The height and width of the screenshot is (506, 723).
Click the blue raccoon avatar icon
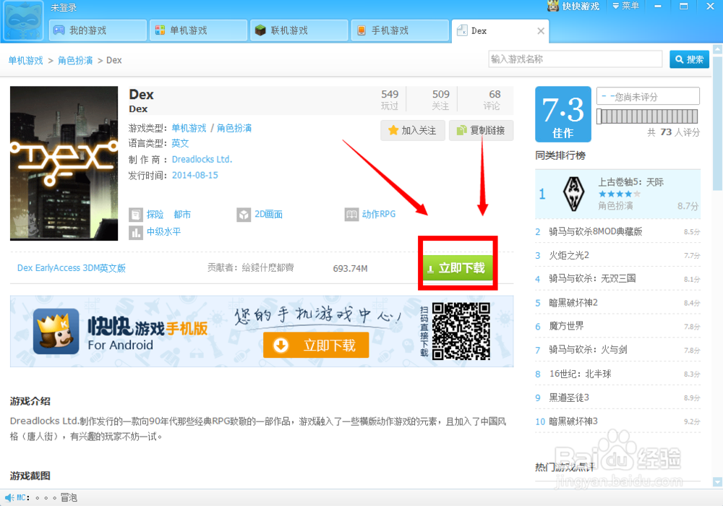[x=24, y=21]
